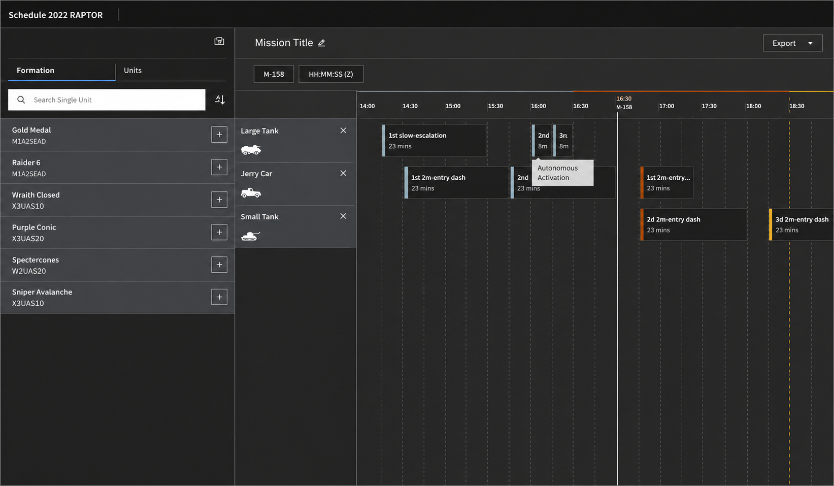Image resolution: width=834 pixels, height=486 pixels.
Task: Click the X3UAS20 code under Purple Conic
Action: 28,239
